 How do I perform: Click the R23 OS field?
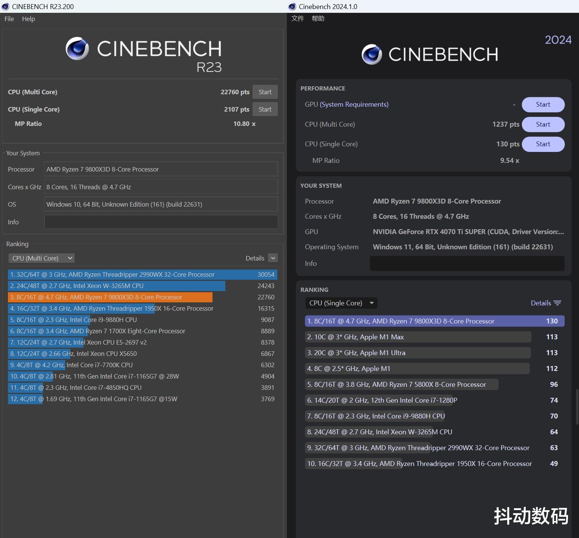(x=161, y=204)
